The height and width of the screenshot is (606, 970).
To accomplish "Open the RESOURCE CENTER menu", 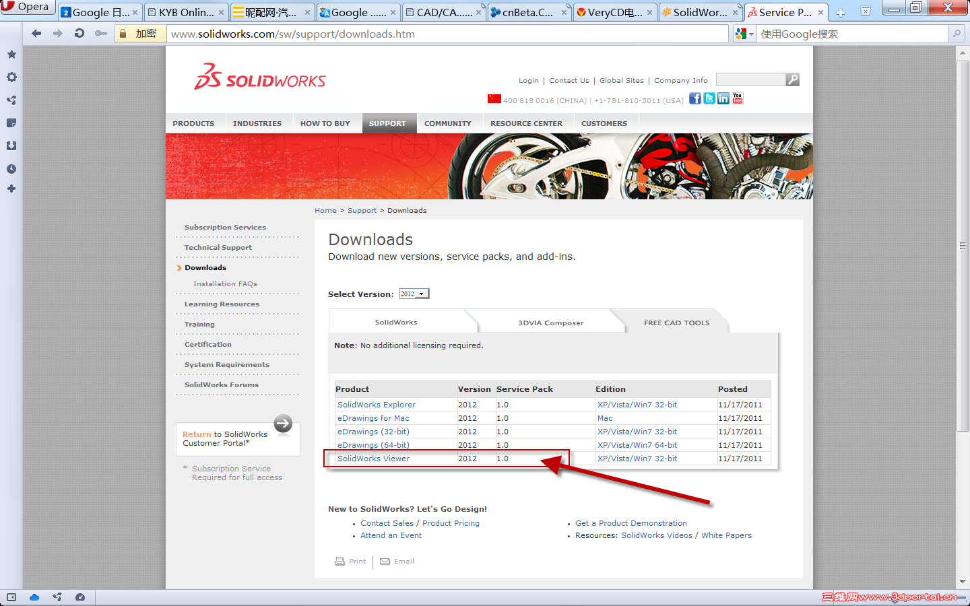I will click(x=526, y=123).
